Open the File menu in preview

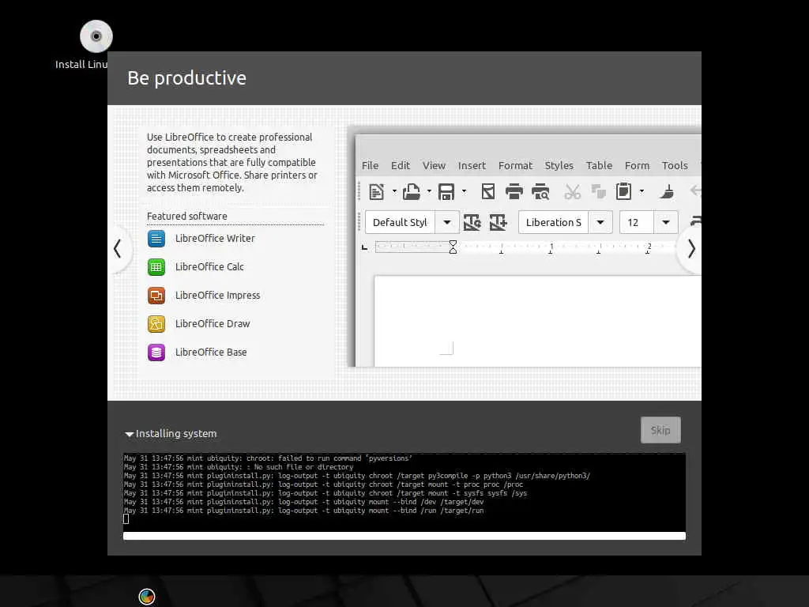[x=370, y=166]
